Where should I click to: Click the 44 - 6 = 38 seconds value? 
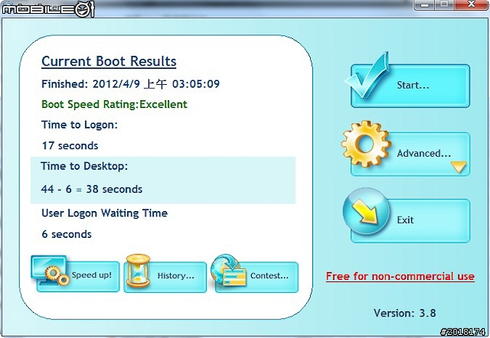click(92, 189)
